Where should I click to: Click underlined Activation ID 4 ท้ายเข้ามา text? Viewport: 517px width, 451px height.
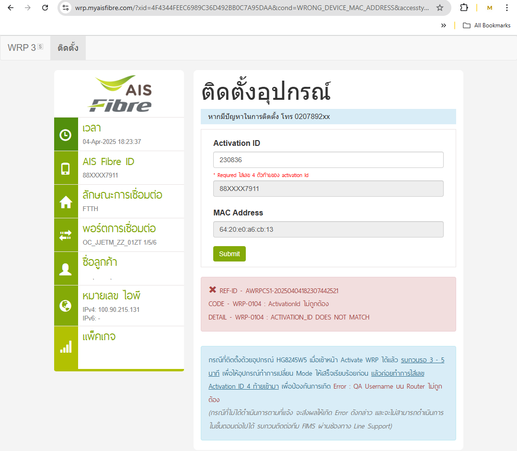coord(244,386)
